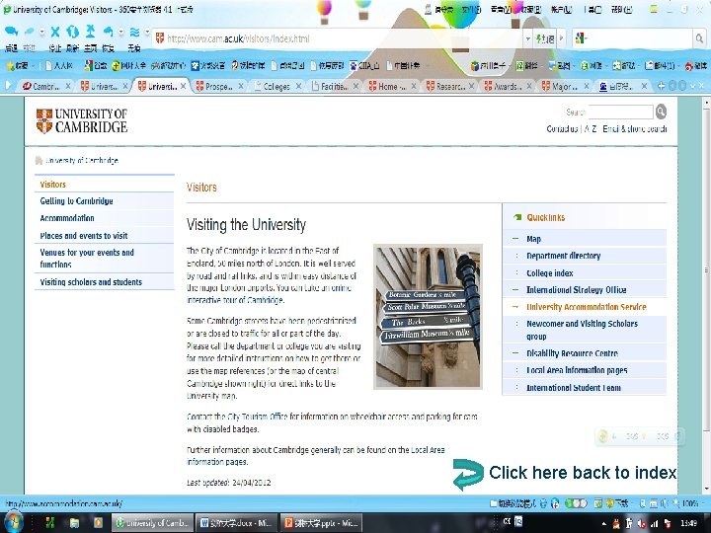Click arrow next to the lightning button

(561, 38)
